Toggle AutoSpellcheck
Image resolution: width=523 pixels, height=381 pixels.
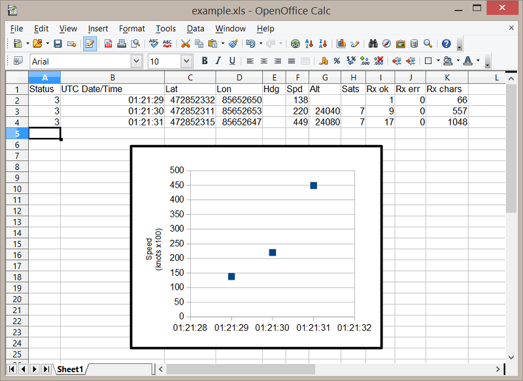tap(167, 44)
